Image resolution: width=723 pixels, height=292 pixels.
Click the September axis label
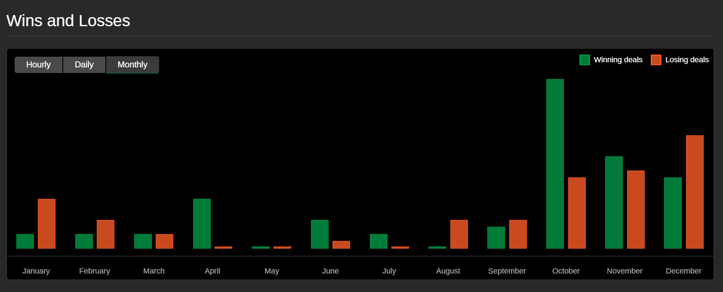pos(507,271)
